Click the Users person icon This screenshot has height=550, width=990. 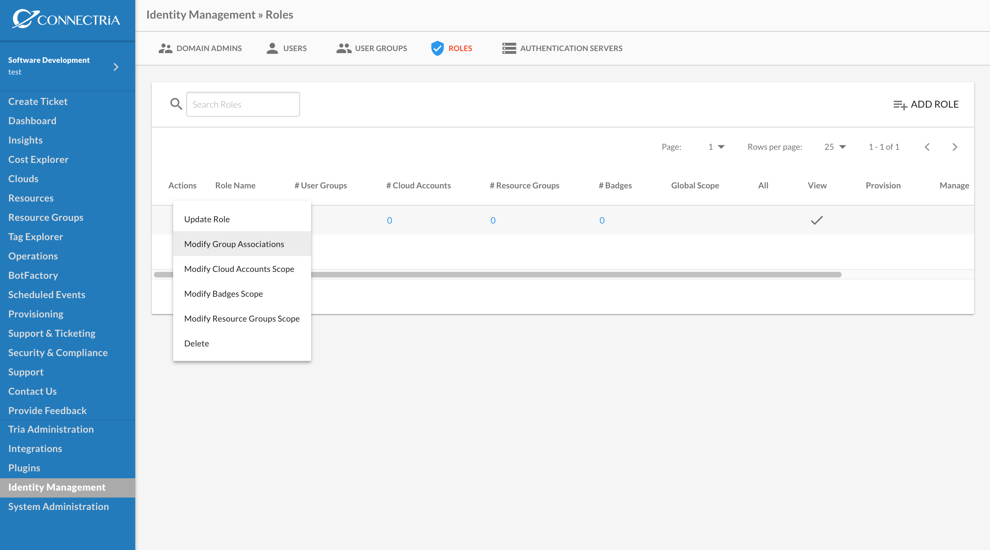click(272, 48)
